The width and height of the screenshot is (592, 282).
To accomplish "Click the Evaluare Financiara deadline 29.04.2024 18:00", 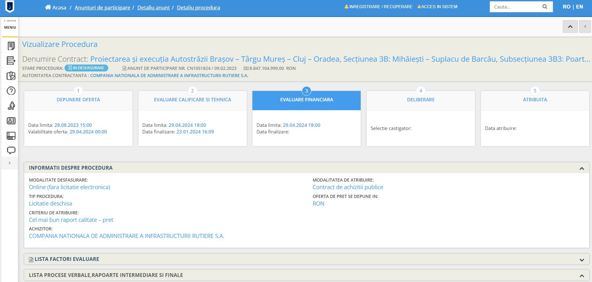I will [x=302, y=125].
